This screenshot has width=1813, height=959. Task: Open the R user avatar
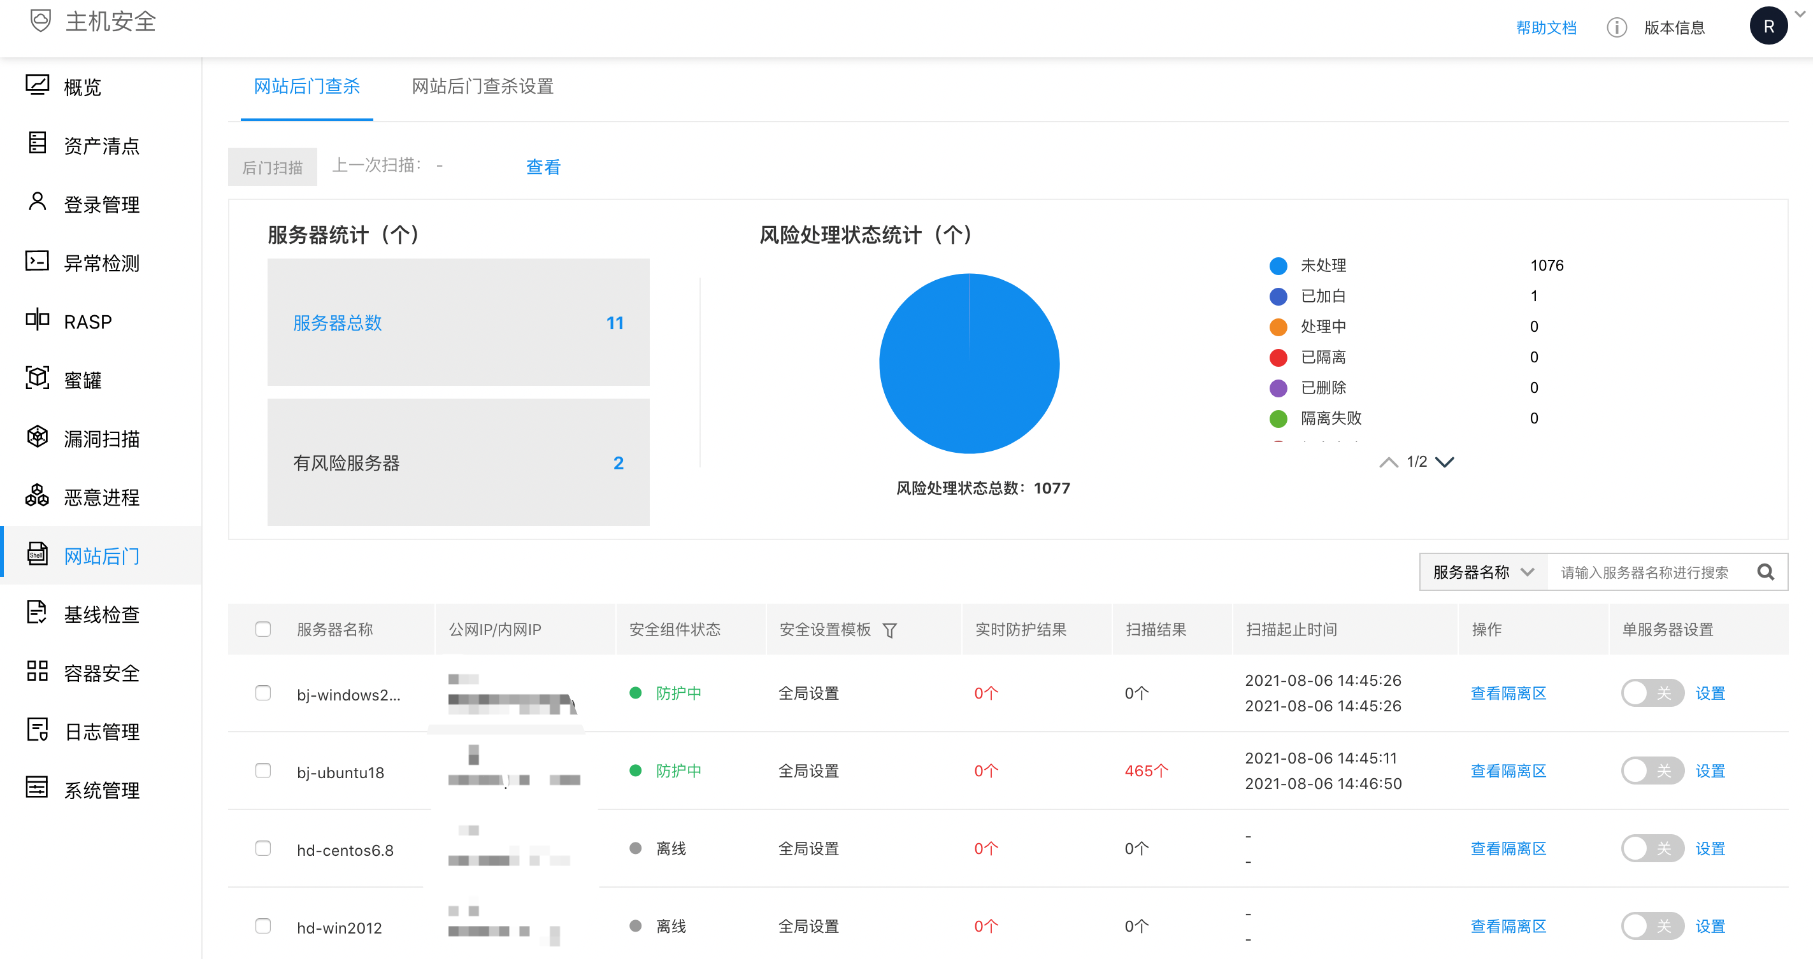tap(1768, 26)
